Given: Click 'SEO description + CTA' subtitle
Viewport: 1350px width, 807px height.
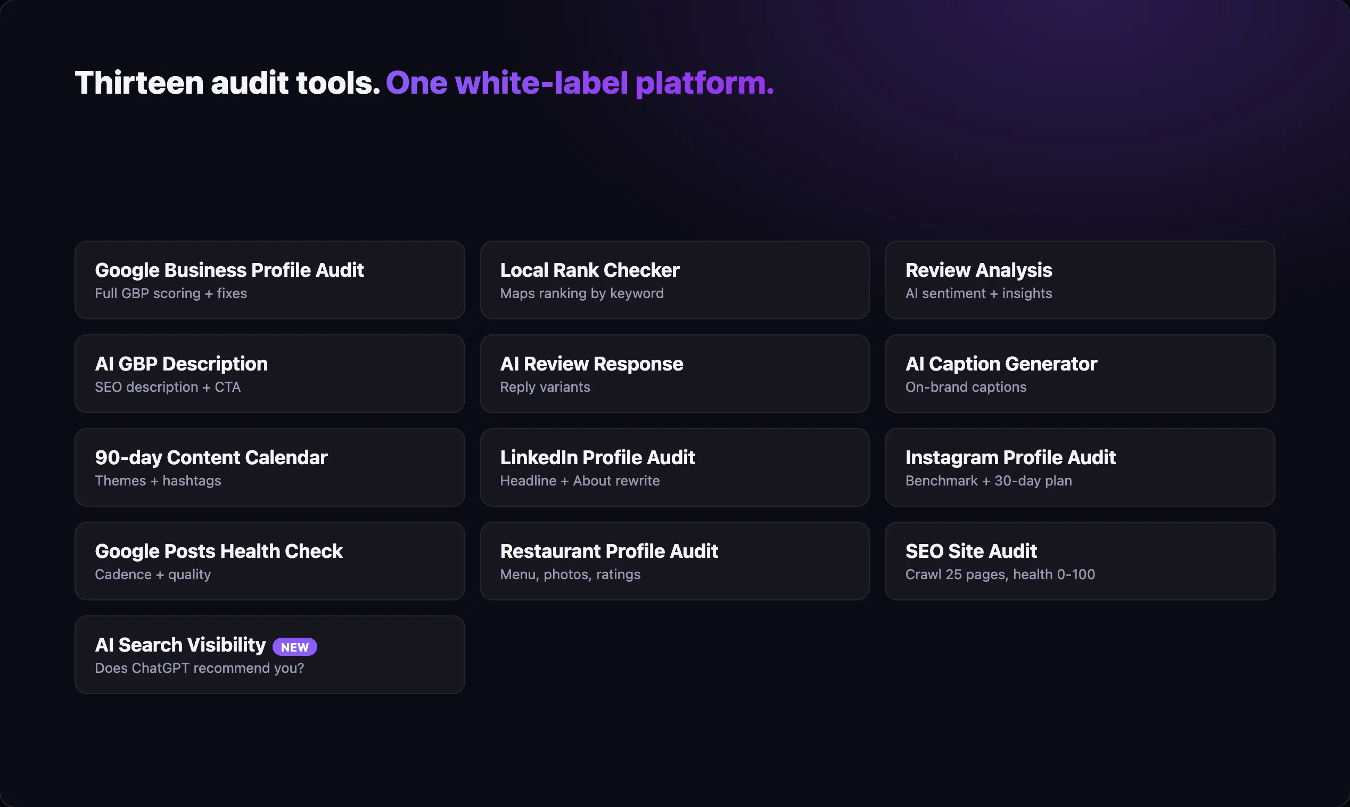Looking at the screenshot, I should tap(168, 387).
